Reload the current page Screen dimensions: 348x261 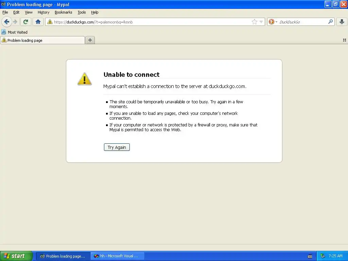[25, 22]
